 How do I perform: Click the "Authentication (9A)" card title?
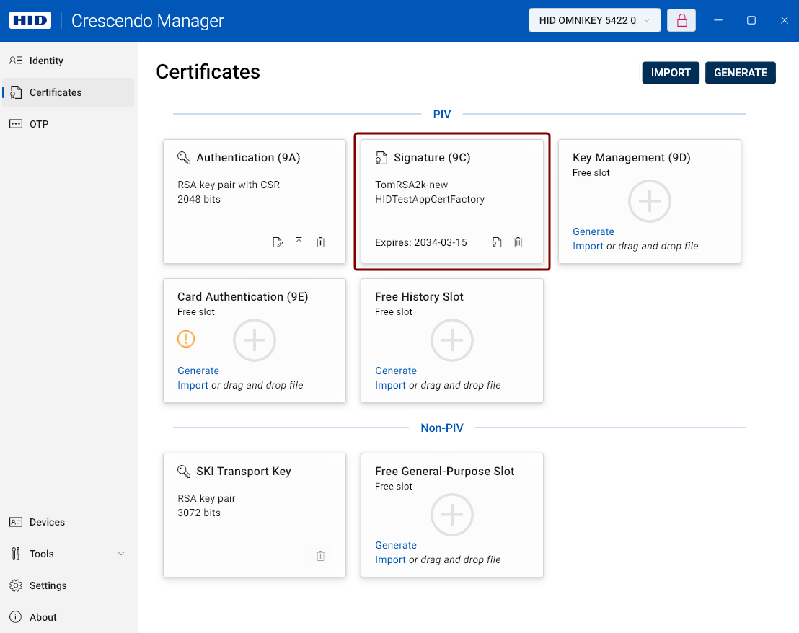249,158
